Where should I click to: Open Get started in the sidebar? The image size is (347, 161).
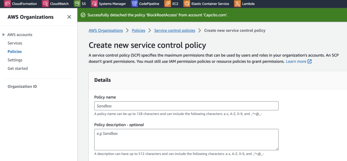pyautogui.click(x=18, y=68)
